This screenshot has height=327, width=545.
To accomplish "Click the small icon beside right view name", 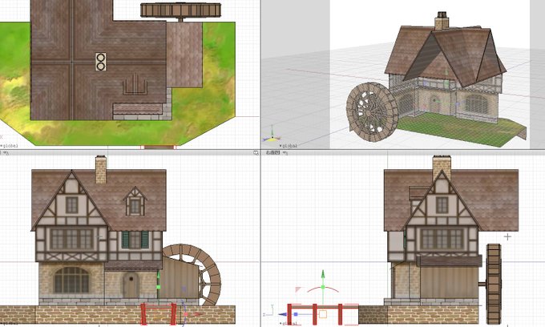I will [284, 153].
